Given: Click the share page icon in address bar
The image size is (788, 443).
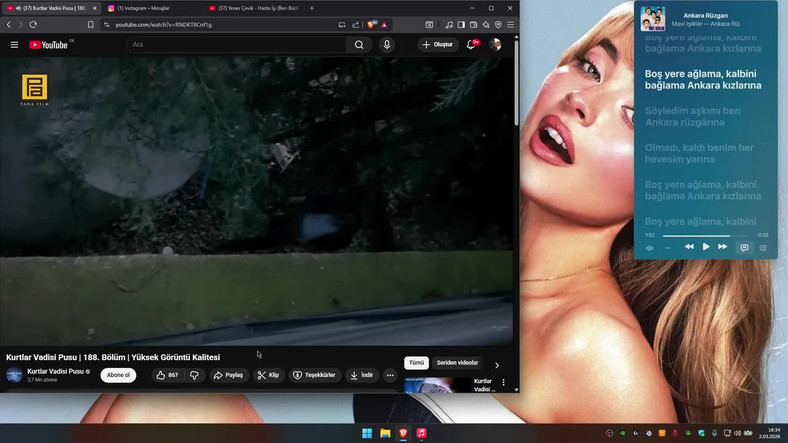Looking at the screenshot, I should 356,25.
